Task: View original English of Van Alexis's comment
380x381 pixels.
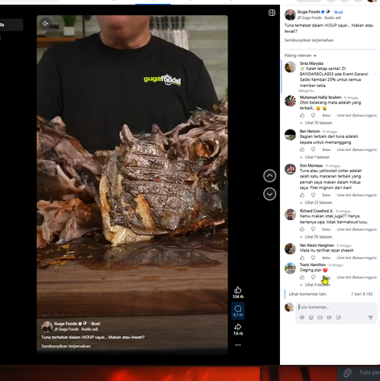Action: 357,258
